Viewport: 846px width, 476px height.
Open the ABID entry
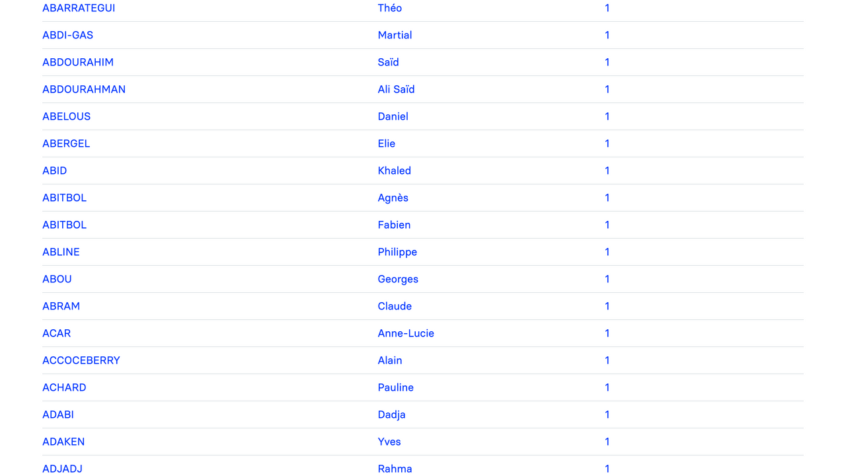[54, 171]
